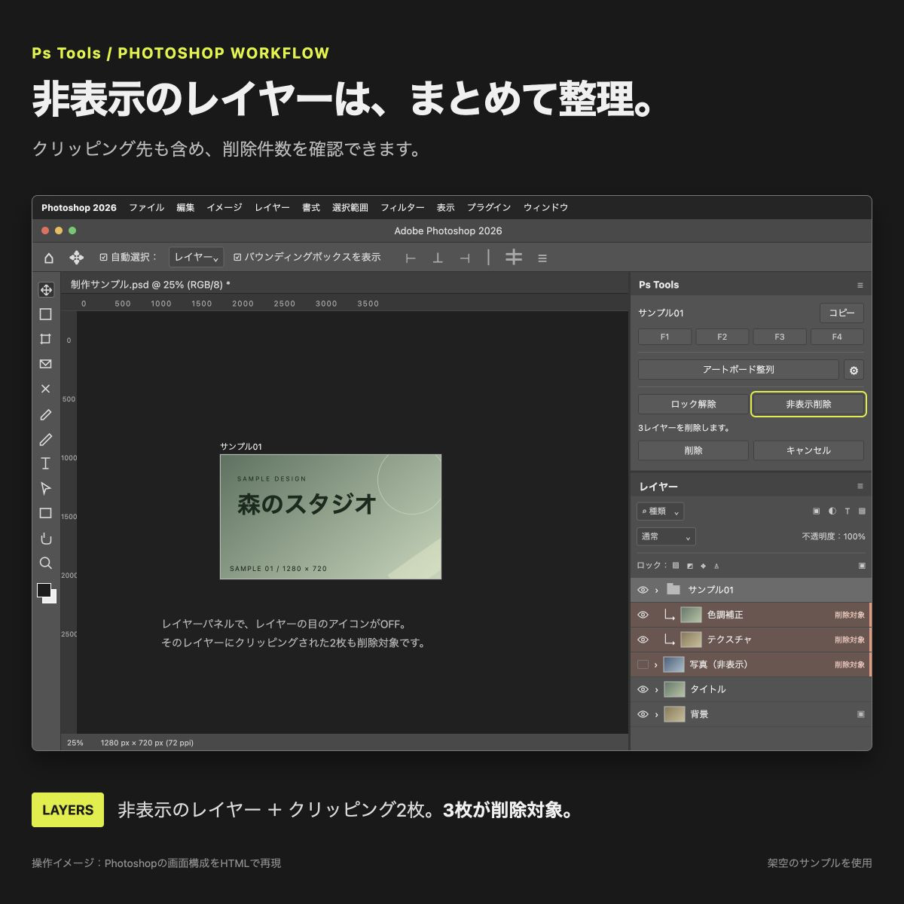Open the フィルター menu

click(402, 208)
